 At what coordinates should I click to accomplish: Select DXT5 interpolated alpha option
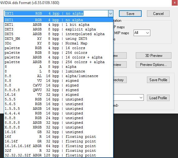[59, 34]
